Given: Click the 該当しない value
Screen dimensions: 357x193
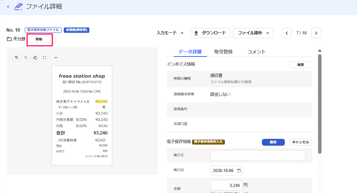Looking at the screenshot, I should 220,94.
